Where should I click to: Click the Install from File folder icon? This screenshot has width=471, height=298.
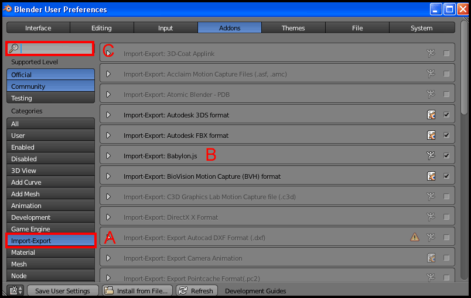109,290
